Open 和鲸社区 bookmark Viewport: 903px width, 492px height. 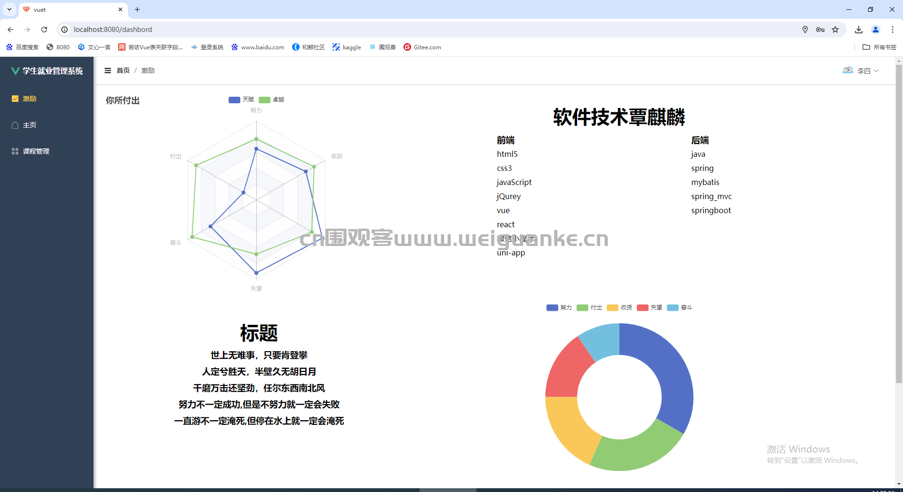309,47
